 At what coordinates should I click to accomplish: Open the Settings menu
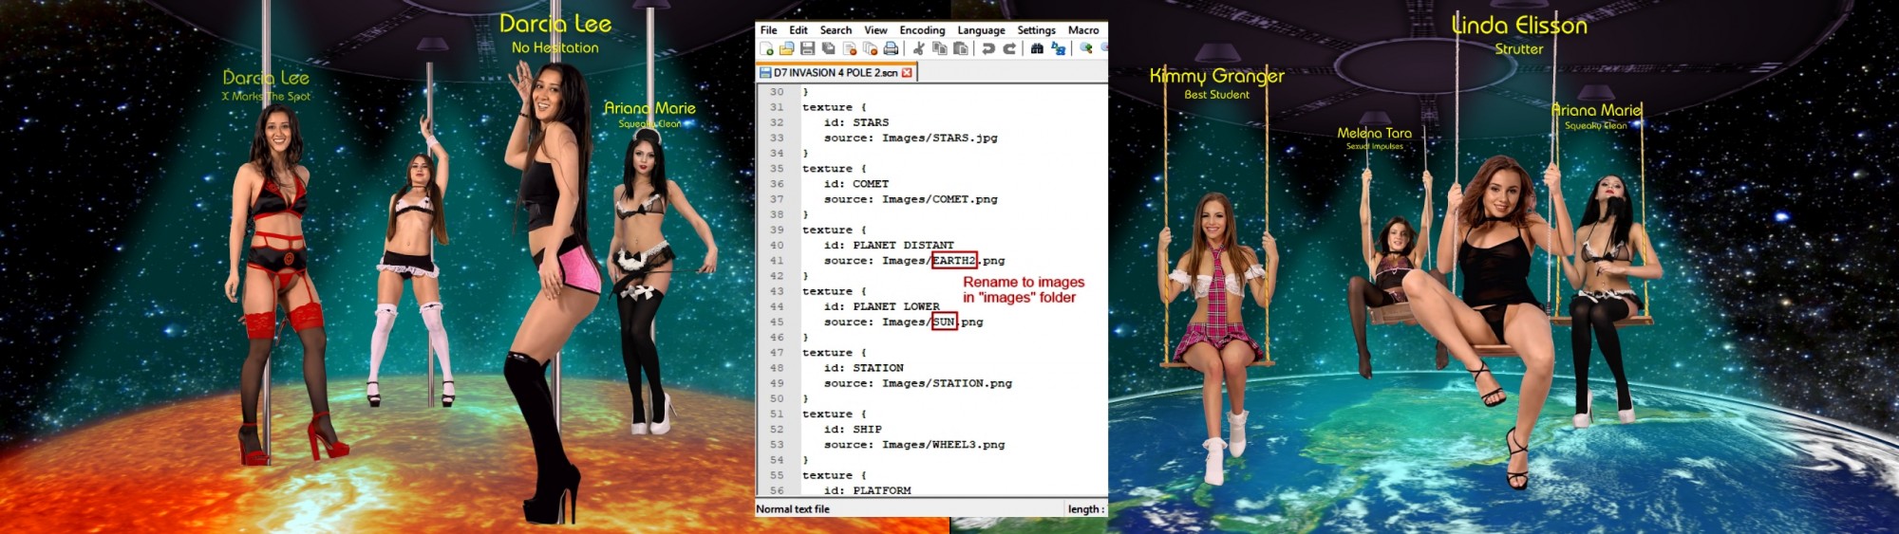(x=1036, y=30)
